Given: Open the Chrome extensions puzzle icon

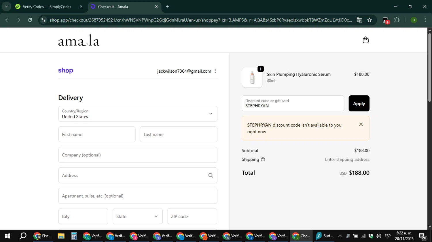Looking at the screenshot, I should point(397,20).
